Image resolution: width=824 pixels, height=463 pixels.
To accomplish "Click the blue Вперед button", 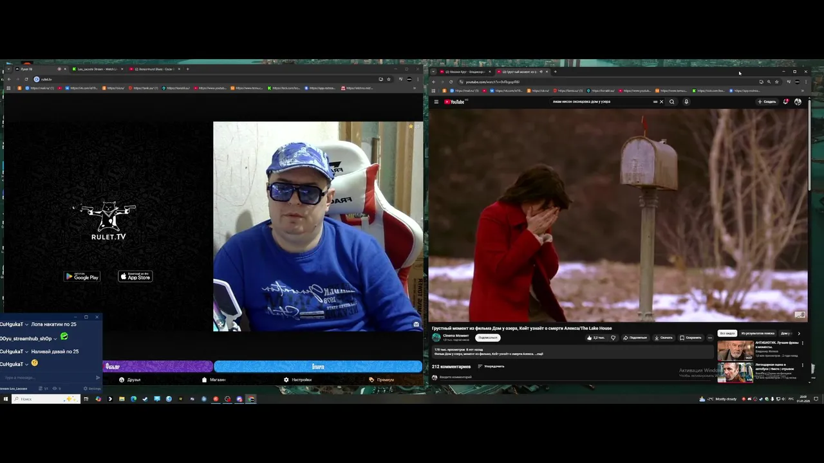I will (318, 367).
